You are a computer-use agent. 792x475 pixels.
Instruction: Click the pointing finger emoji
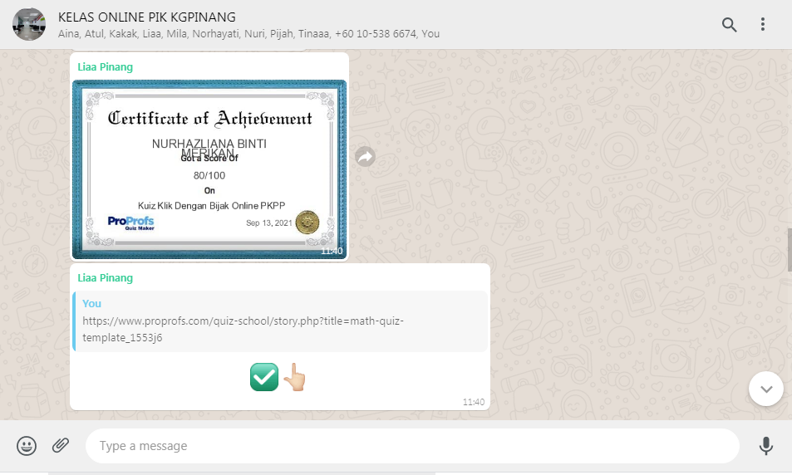point(294,377)
